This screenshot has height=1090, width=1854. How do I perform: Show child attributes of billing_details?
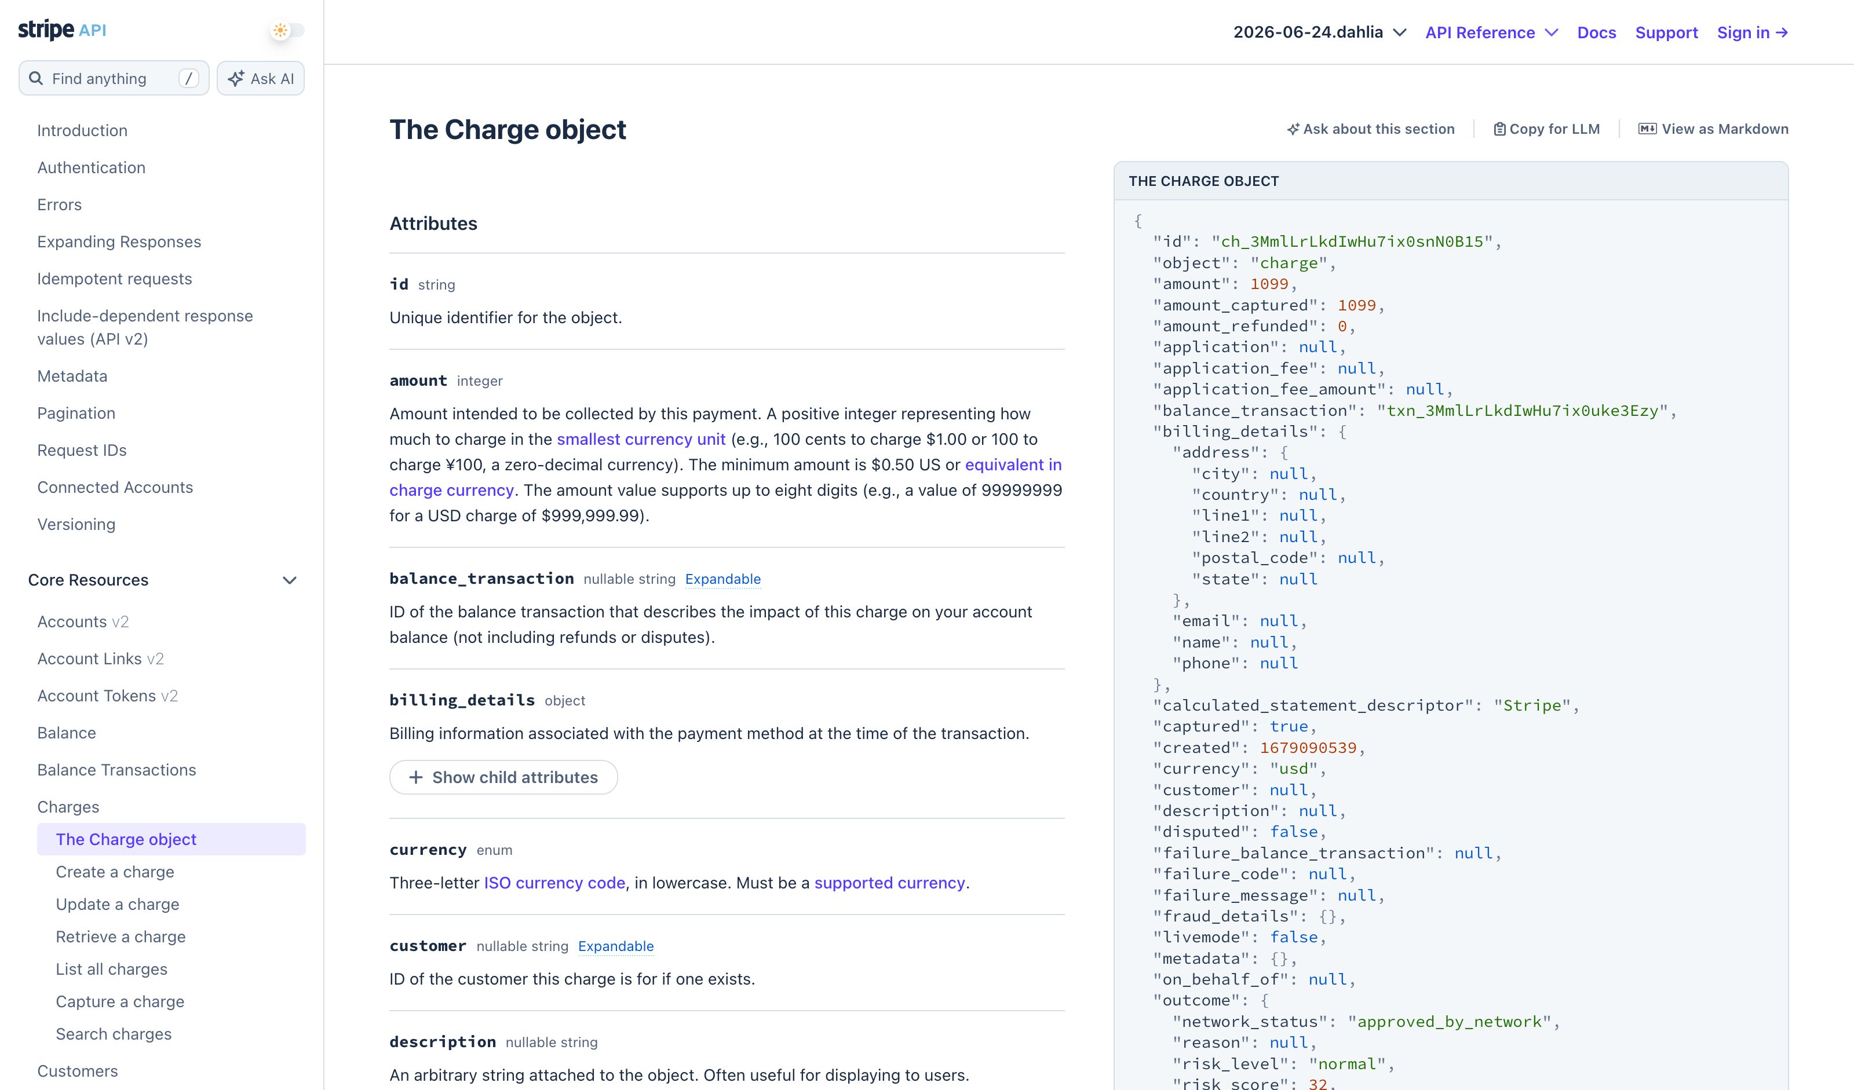[503, 777]
